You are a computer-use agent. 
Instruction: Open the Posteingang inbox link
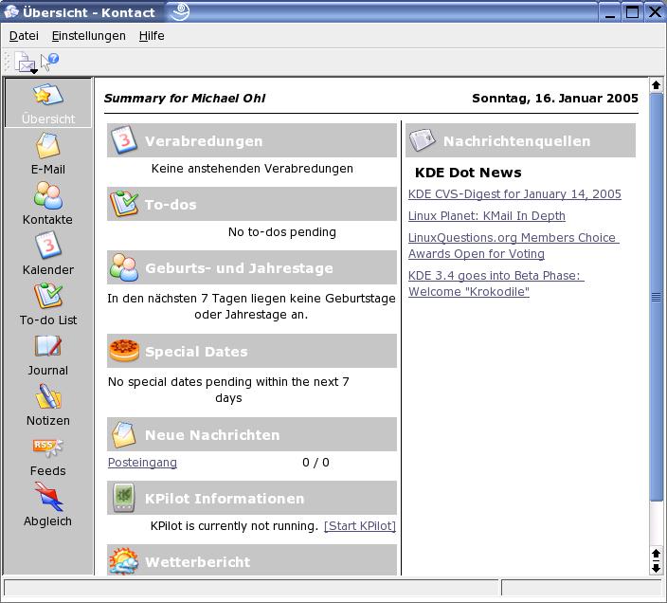[142, 463]
